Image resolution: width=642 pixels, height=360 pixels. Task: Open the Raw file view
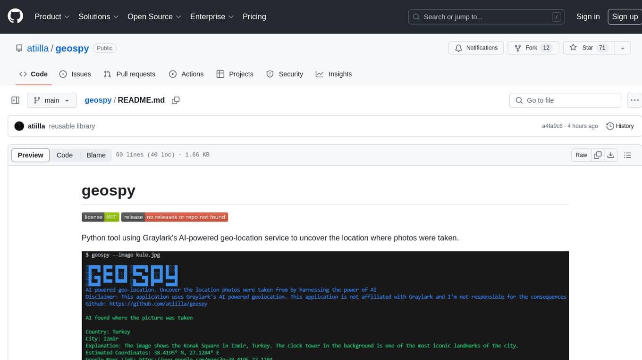[x=581, y=155]
